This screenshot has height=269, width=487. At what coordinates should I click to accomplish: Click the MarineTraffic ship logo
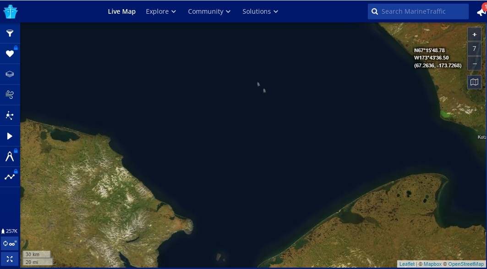pyautogui.click(x=10, y=11)
